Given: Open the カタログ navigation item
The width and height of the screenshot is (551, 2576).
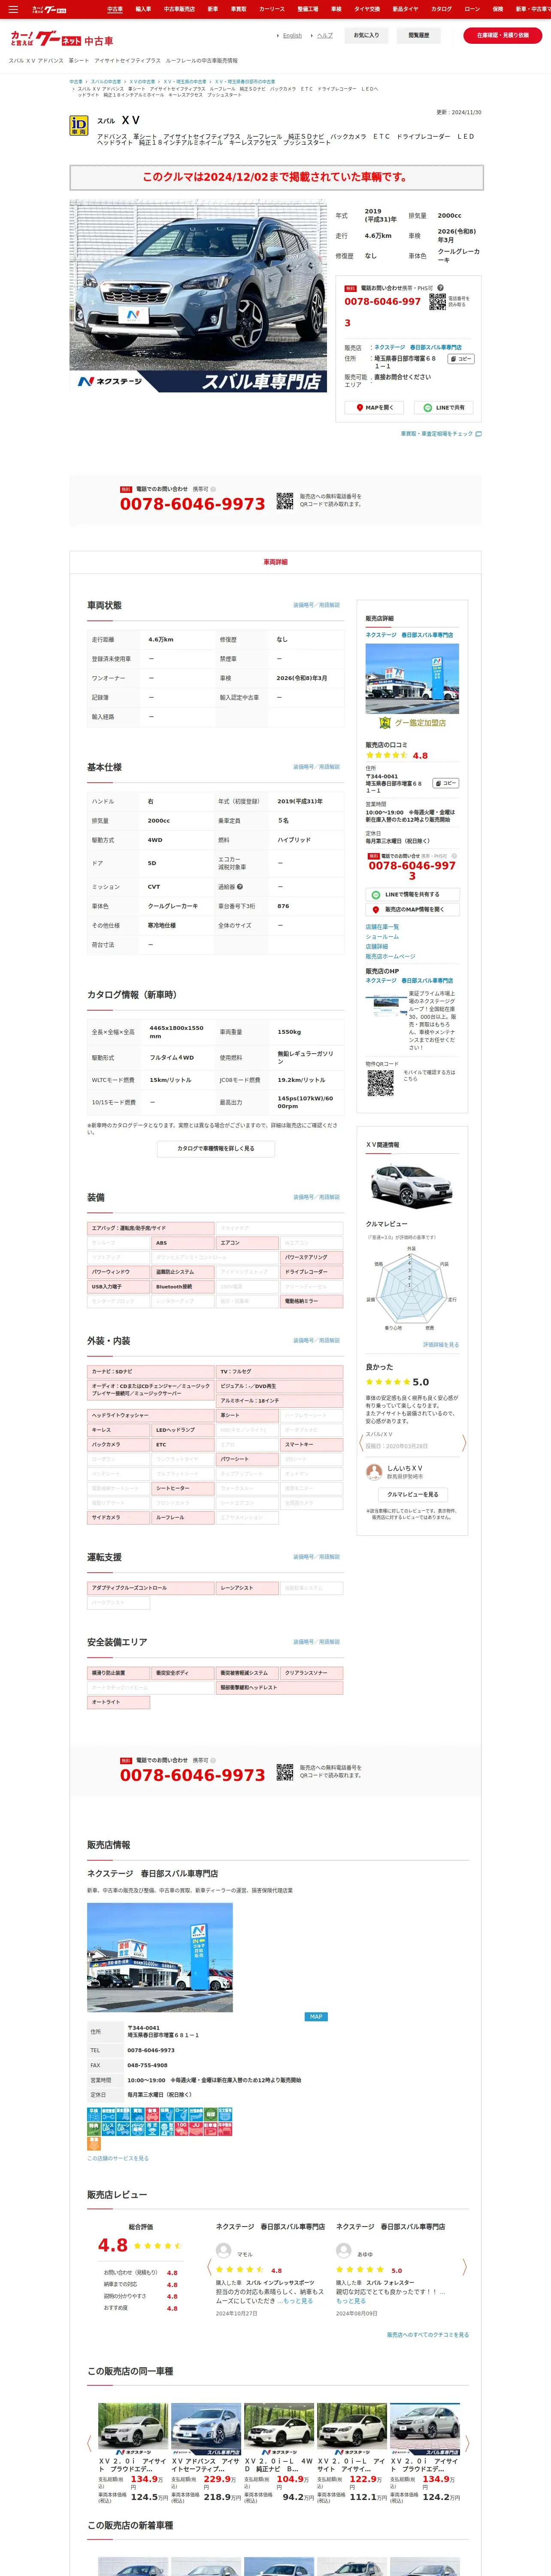Looking at the screenshot, I should point(441,9).
